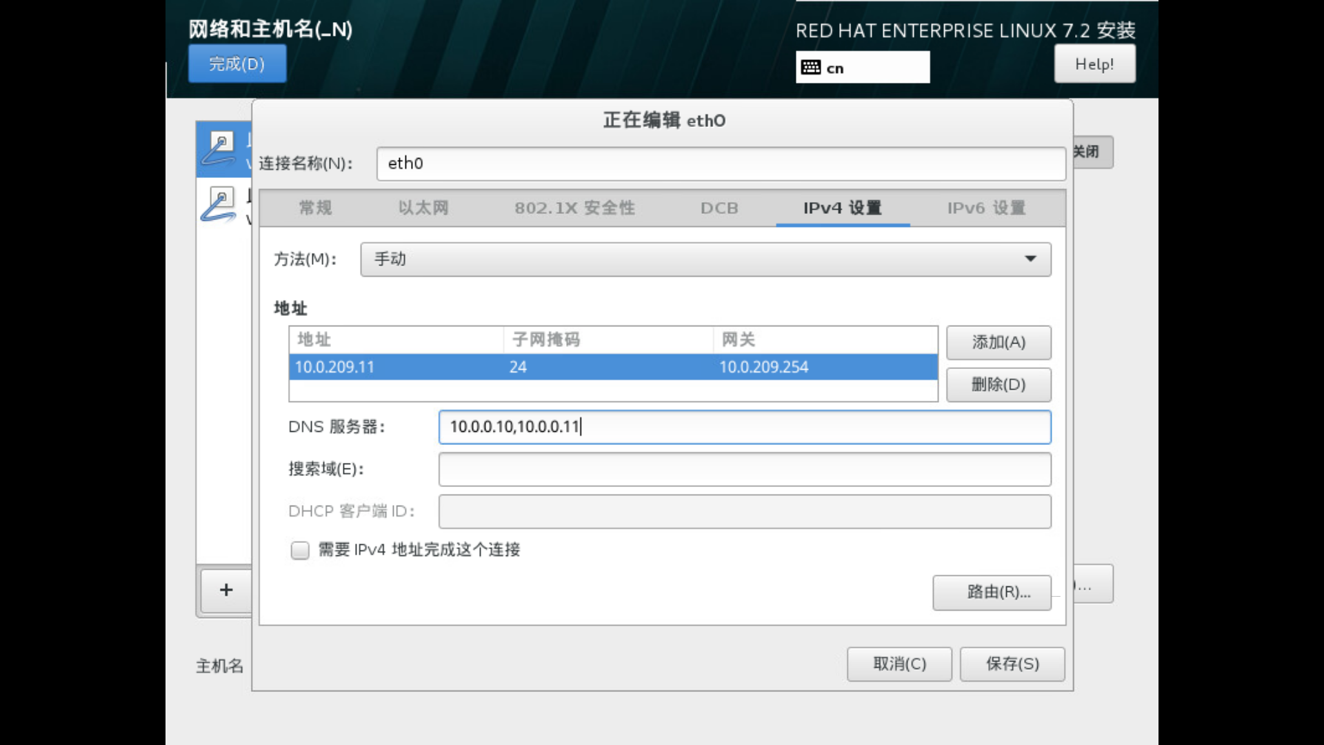Image resolution: width=1324 pixels, height=745 pixels.
Task: Click the 完成(D) done button
Action: [x=237, y=64]
